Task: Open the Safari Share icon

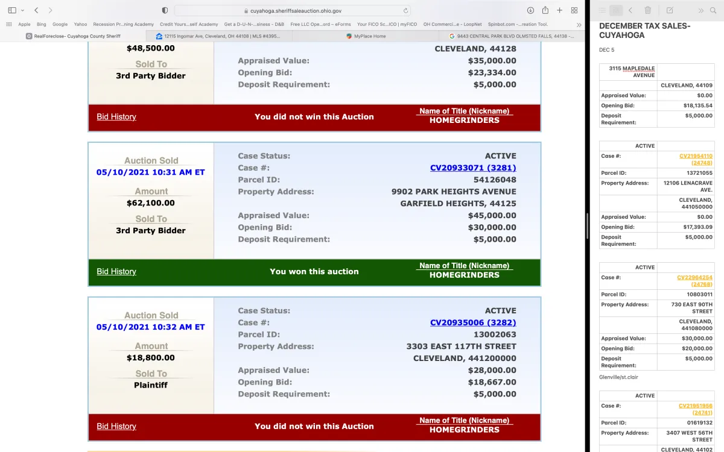Action: (545, 10)
